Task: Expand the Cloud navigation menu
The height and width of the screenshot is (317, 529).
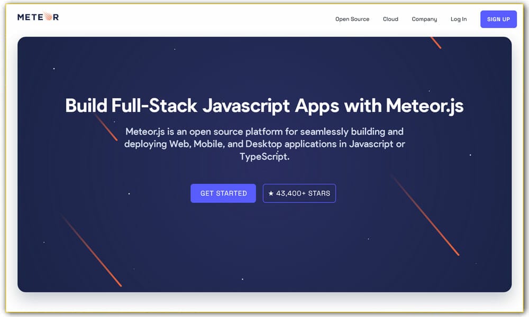Action: point(390,19)
